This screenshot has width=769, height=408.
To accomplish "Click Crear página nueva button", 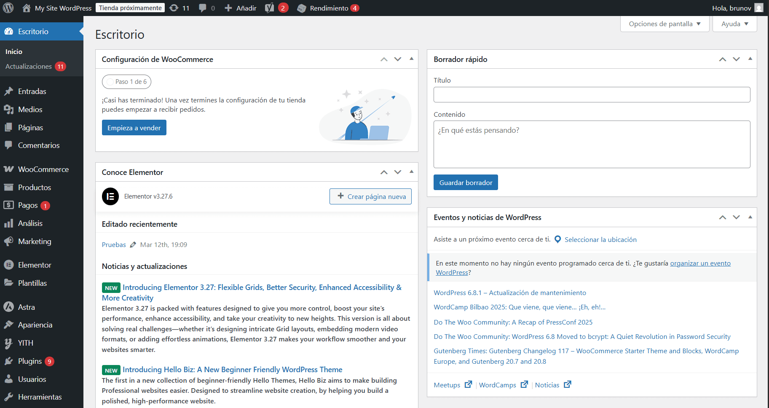I will [370, 196].
